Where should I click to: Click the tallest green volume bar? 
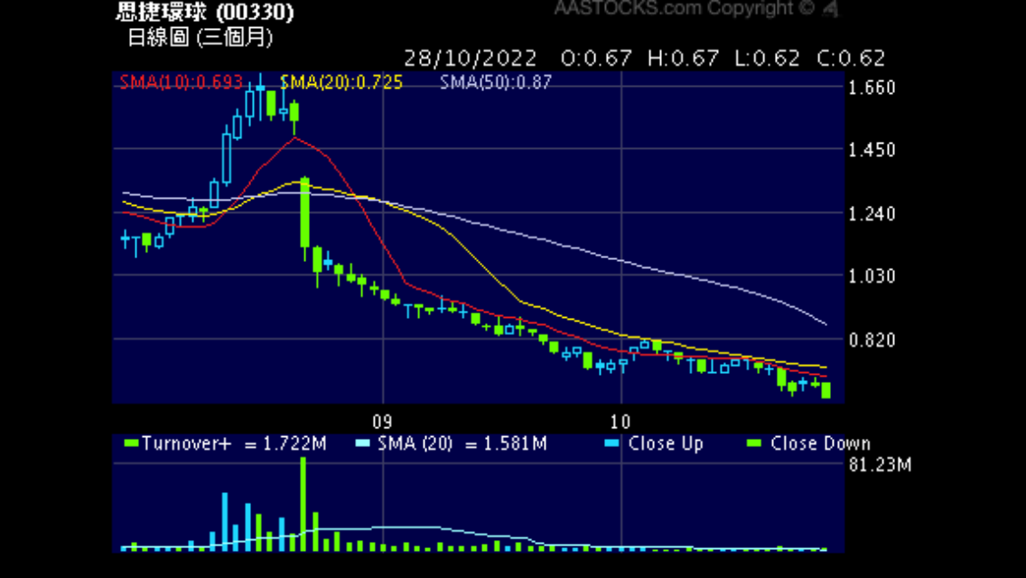coord(303,504)
